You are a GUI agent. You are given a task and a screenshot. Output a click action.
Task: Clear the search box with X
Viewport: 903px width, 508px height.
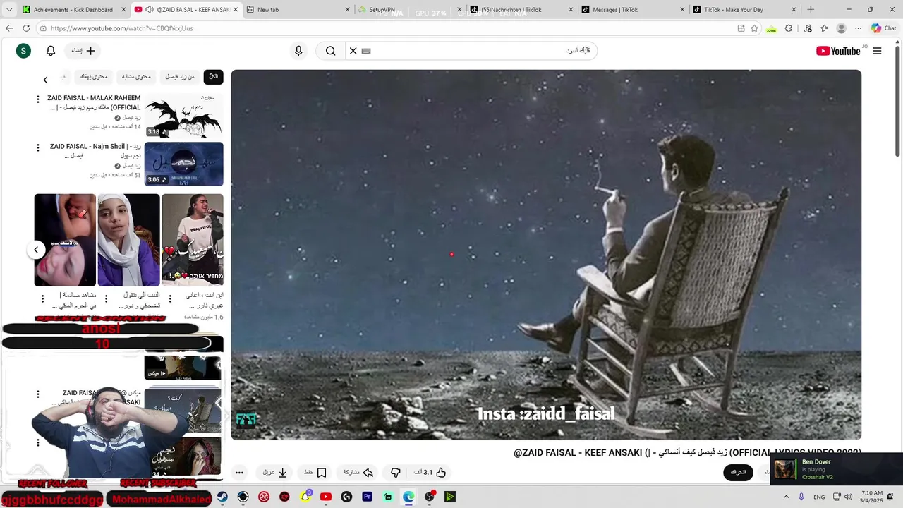pyautogui.click(x=353, y=51)
